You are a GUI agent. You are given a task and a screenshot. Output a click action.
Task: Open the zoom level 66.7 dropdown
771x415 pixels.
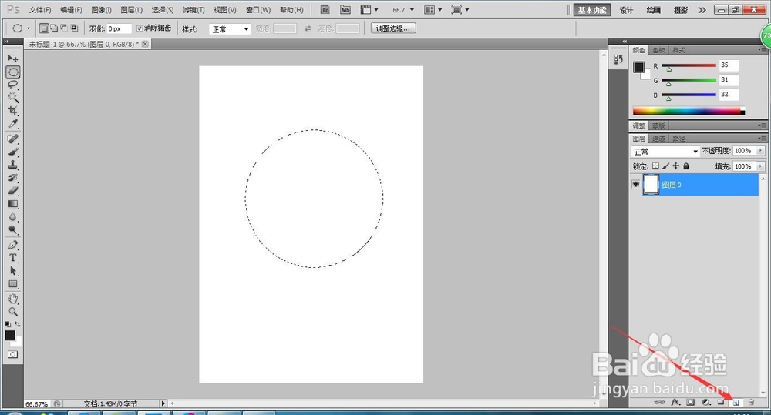[x=412, y=10]
